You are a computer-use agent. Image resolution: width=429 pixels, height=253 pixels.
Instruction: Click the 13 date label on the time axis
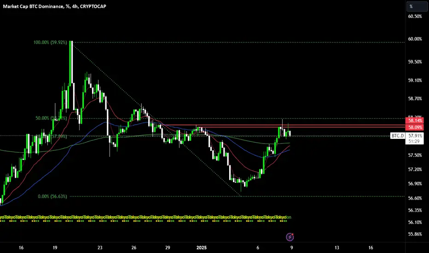337,248
